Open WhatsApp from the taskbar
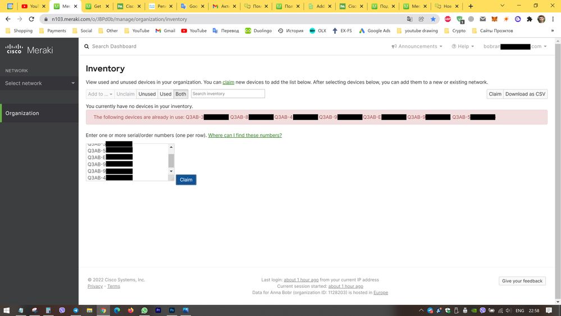Screen dimensions: 561x316 point(144,310)
